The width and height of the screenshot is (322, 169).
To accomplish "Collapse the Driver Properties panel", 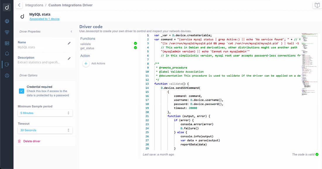I will (x=71, y=31).
